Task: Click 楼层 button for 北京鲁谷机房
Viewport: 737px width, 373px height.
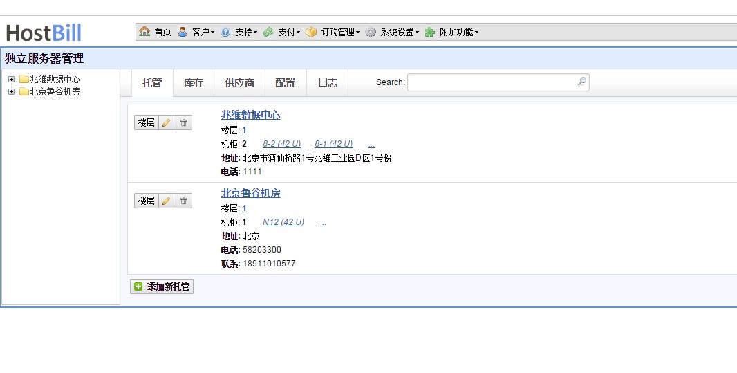Action: (x=146, y=201)
